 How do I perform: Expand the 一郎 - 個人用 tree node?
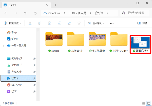[x=4, y=46]
